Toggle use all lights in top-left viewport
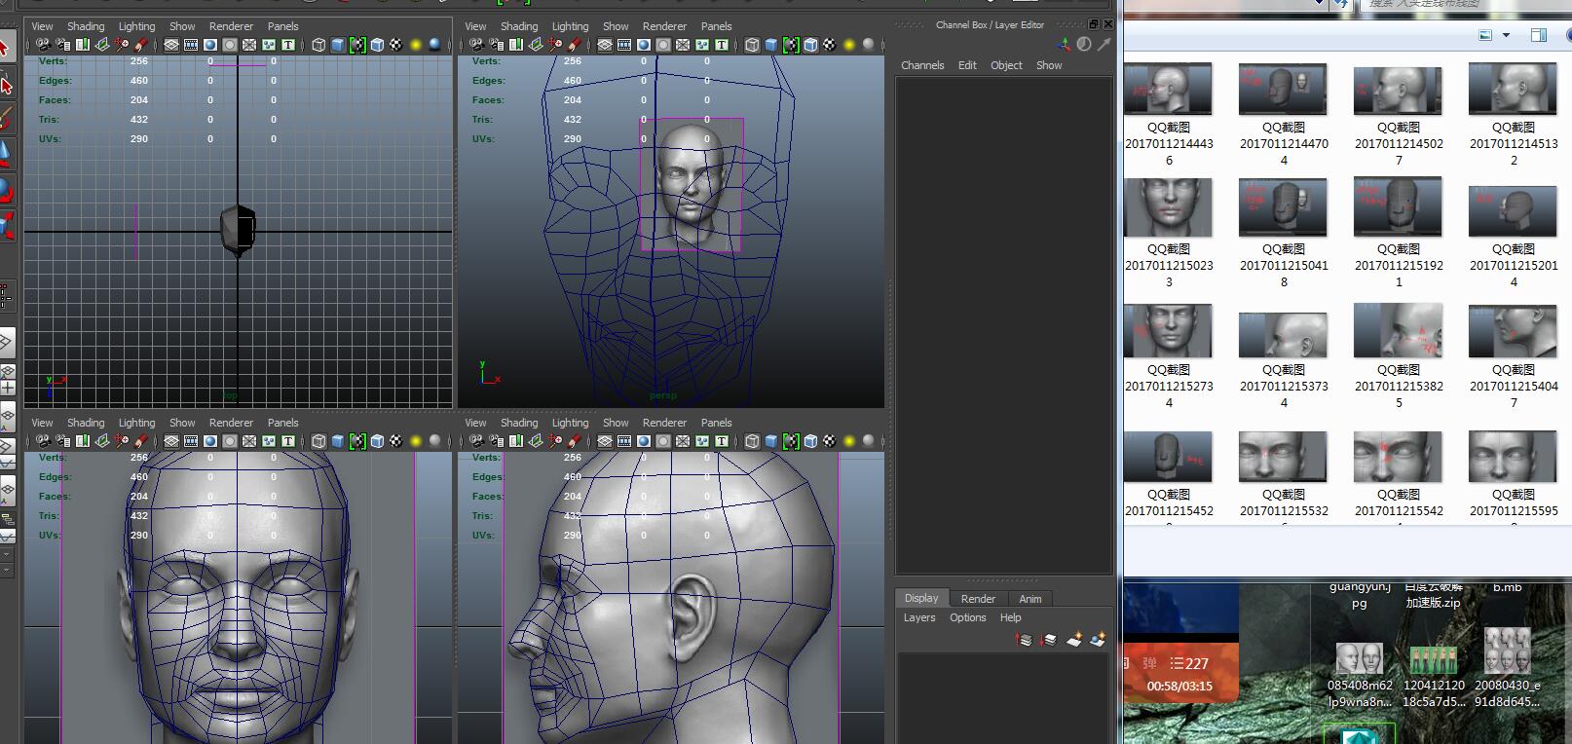The height and width of the screenshot is (744, 1572). [x=416, y=45]
